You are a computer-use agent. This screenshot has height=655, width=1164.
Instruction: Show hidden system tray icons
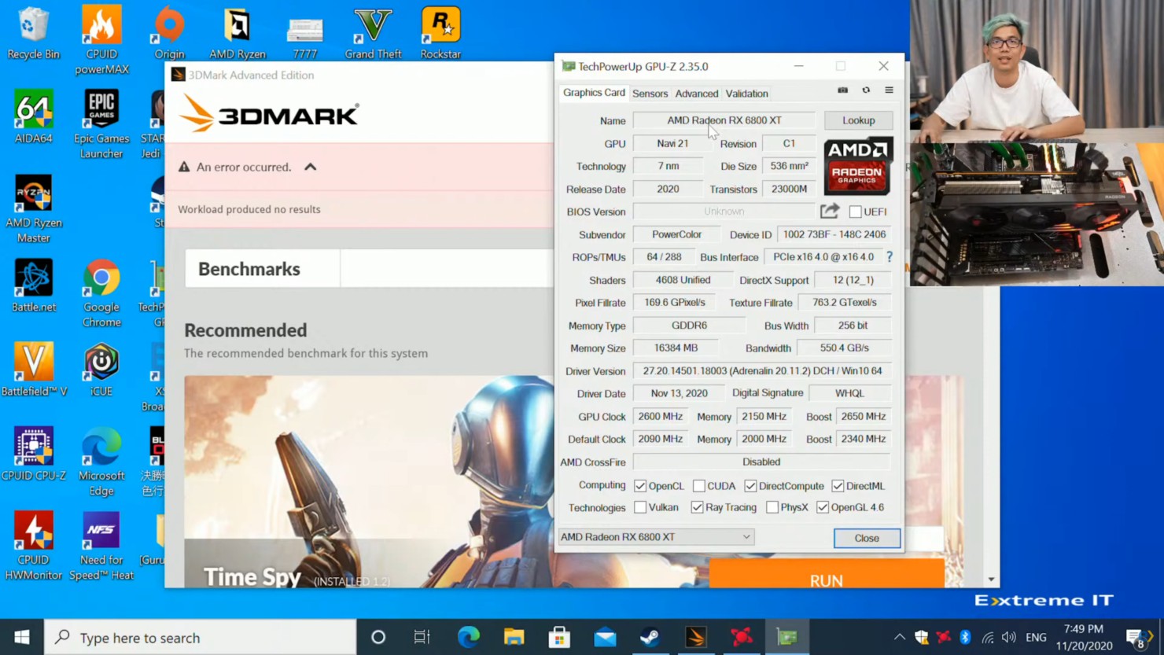pos(900,637)
